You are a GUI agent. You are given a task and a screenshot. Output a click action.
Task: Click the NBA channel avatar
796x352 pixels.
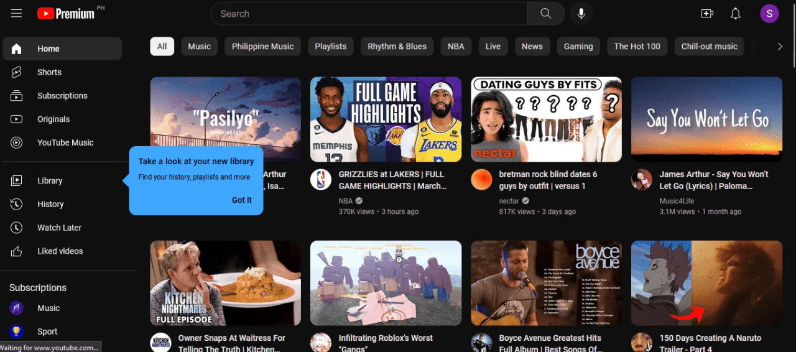(321, 180)
